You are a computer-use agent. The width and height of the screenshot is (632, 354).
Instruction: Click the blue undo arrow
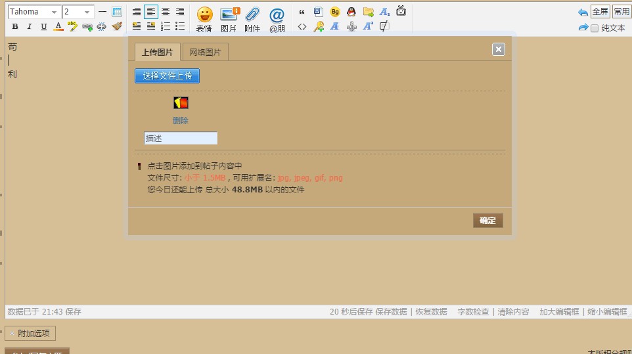[x=583, y=12]
